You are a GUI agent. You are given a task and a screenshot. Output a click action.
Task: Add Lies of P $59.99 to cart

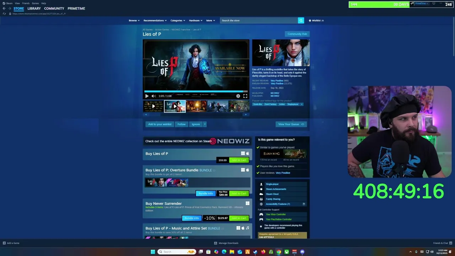[239, 160]
